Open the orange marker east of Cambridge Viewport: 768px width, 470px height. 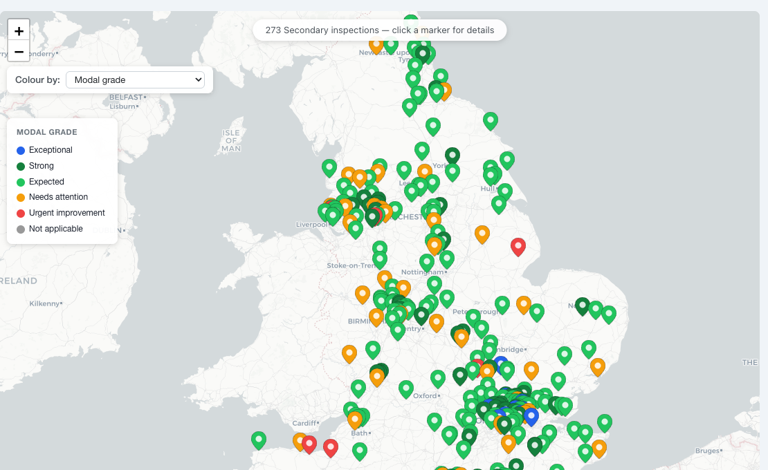pos(531,370)
